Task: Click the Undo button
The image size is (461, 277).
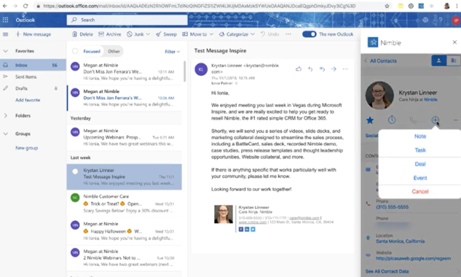Action: click(269, 34)
